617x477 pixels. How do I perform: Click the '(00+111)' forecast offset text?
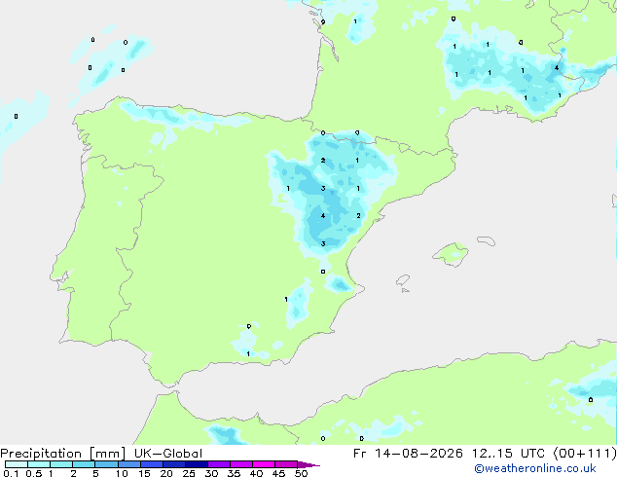point(585,454)
